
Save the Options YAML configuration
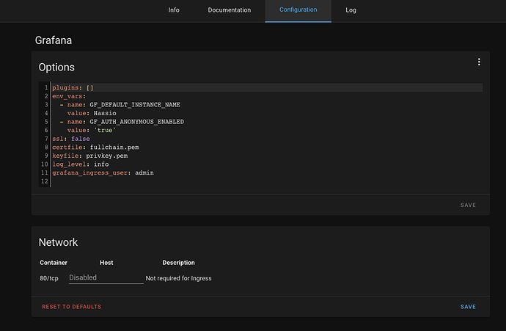click(x=468, y=205)
